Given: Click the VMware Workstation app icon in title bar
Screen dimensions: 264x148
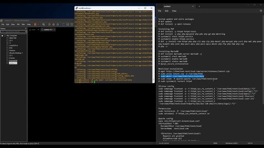Looking at the screenshot, I should click(x=2, y=21).
